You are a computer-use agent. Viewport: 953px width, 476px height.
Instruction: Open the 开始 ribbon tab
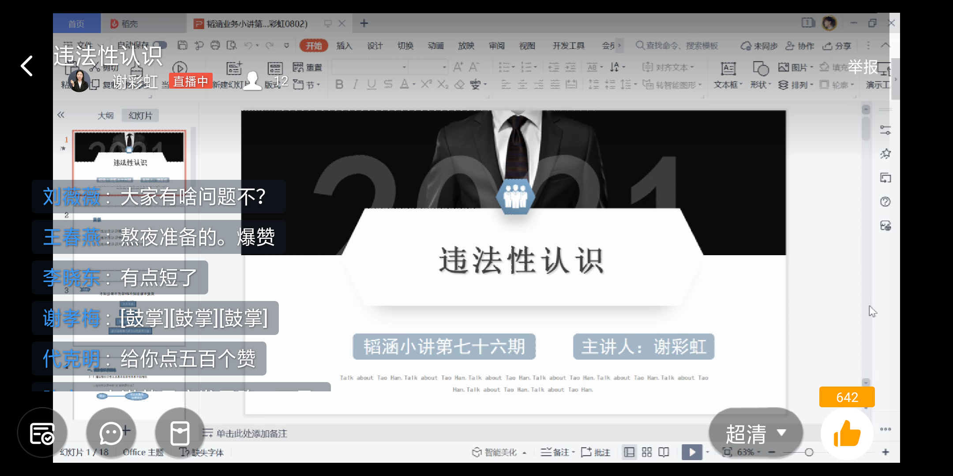[x=314, y=46]
